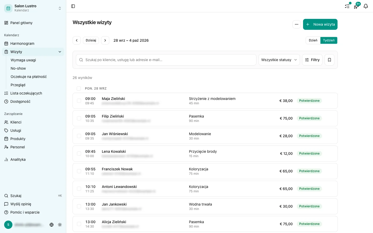373x233 pixels.
Task: Click the language globe icon
Action: click(x=52, y=225)
